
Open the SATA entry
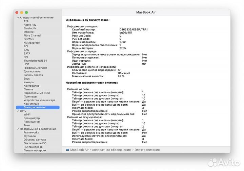pyautogui.click(x=27, y=53)
